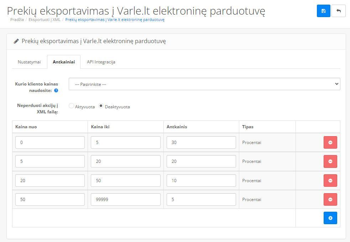
Task: Open the API Integracija tab
Action: coord(101,62)
